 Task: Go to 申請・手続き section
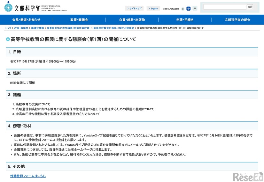185,20
